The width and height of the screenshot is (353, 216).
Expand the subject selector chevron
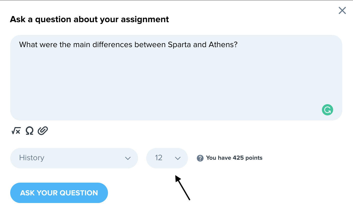pyautogui.click(x=128, y=158)
